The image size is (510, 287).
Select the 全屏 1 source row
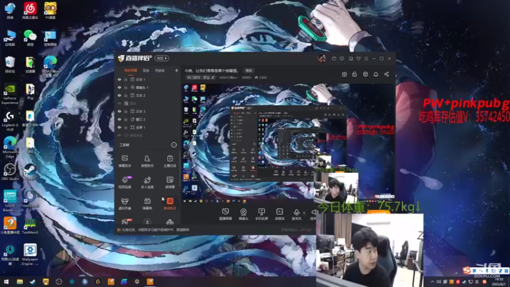[148, 127]
